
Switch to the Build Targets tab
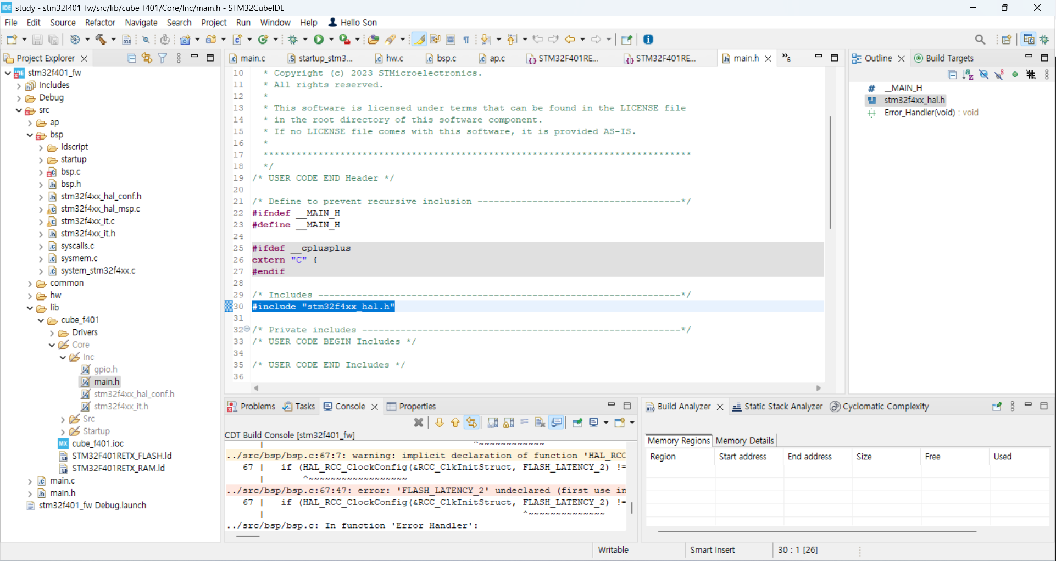point(944,58)
